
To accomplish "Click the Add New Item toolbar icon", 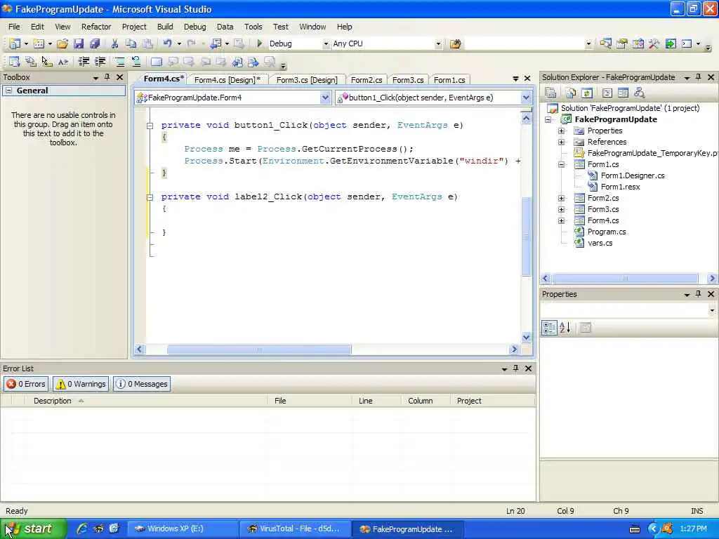I will click(x=39, y=44).
